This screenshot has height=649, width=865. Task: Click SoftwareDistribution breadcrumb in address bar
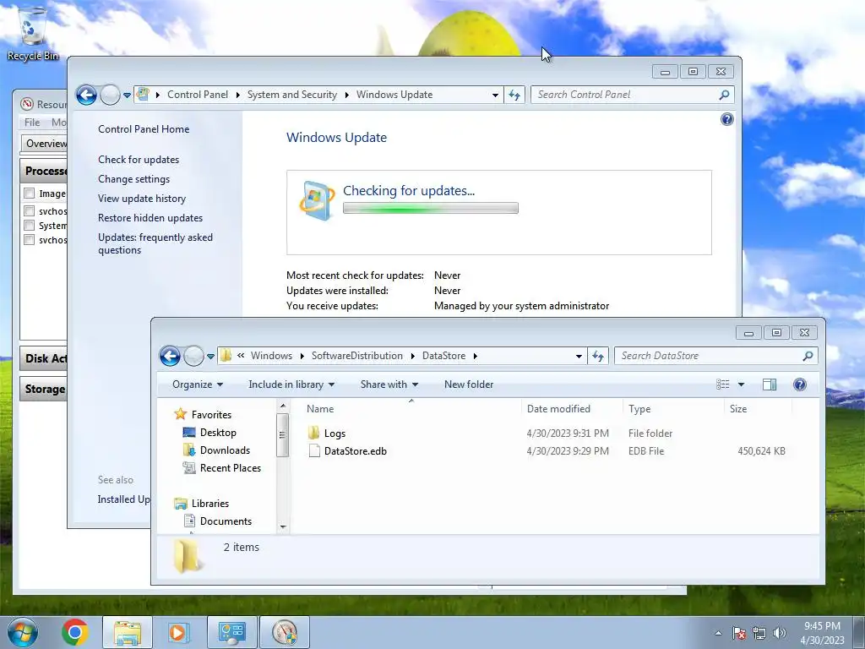(x=357, y=356)
